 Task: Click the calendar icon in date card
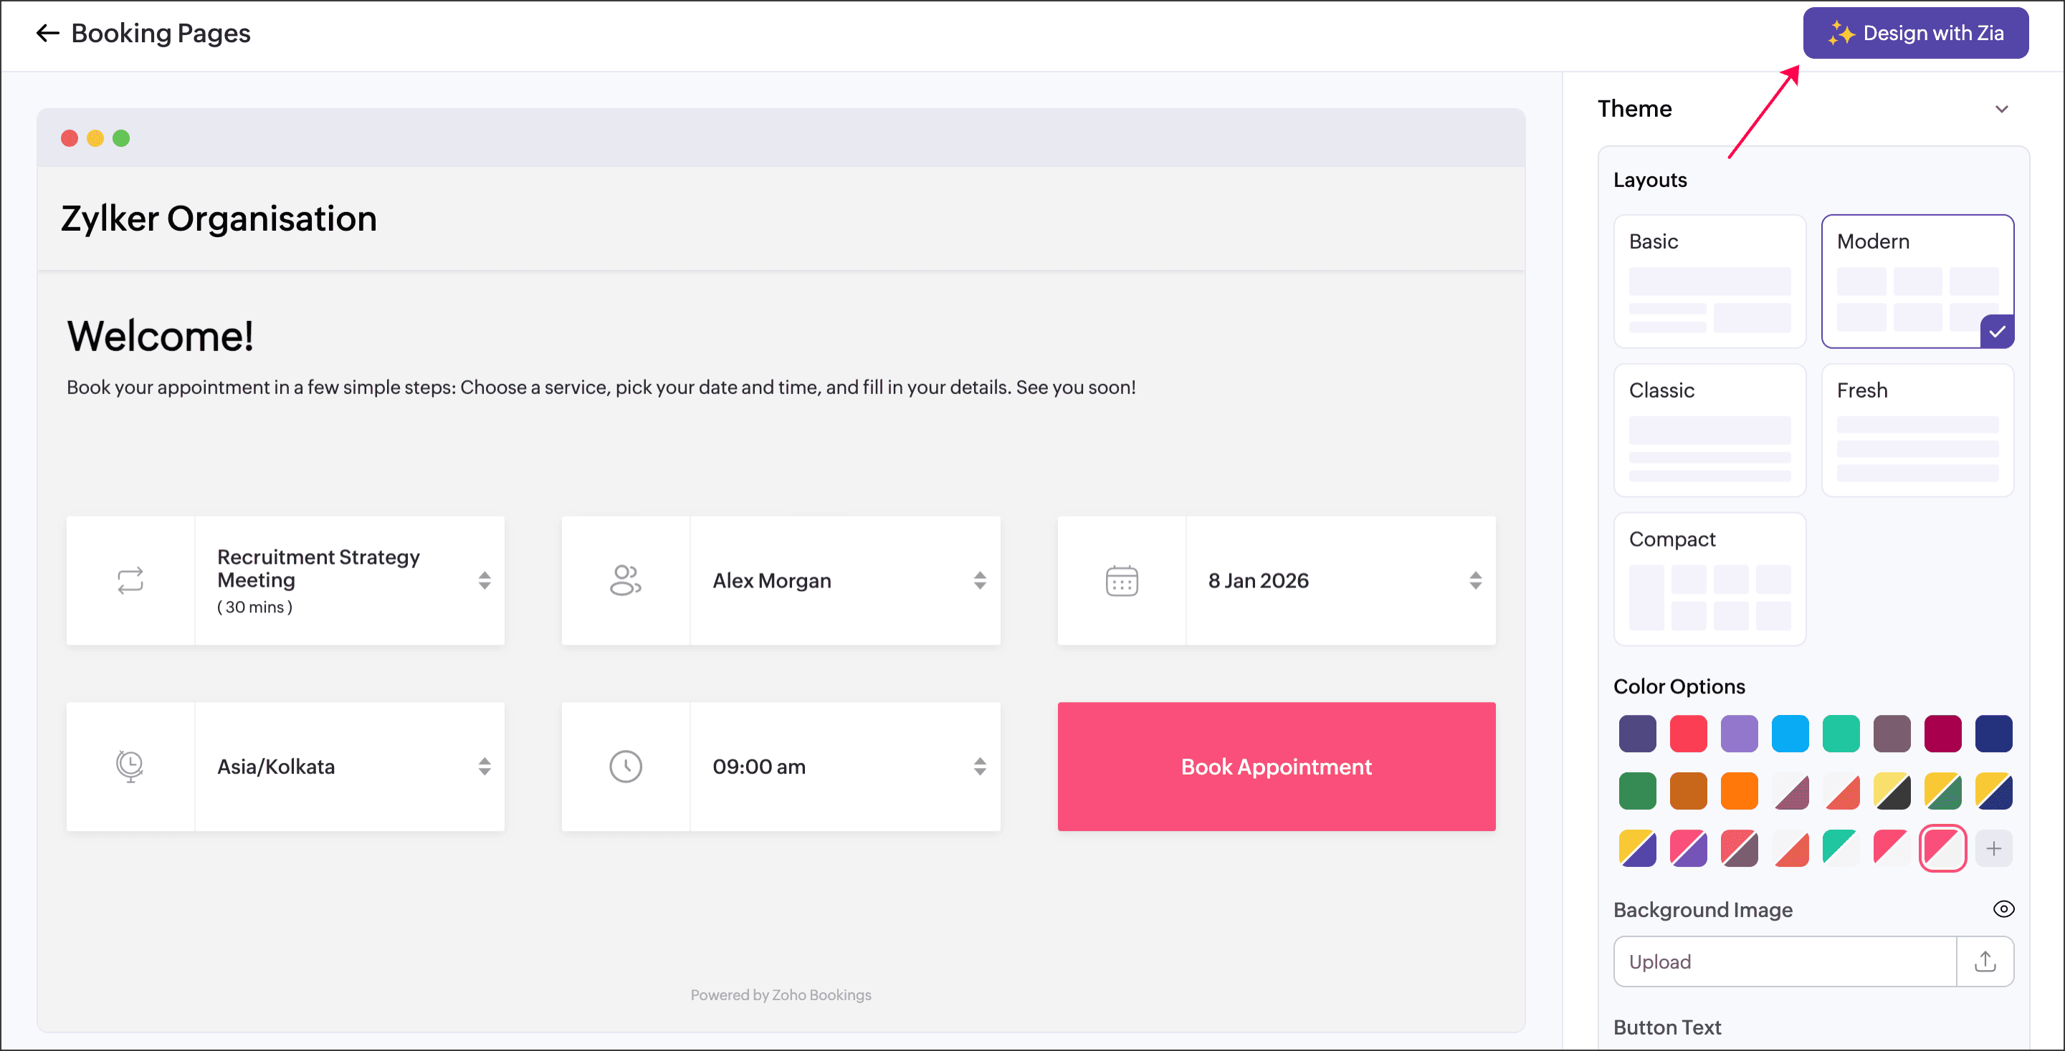click(x=1122, y=581)
